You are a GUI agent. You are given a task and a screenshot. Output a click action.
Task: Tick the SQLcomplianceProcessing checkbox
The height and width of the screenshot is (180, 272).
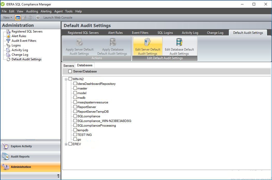pos(75,126)
